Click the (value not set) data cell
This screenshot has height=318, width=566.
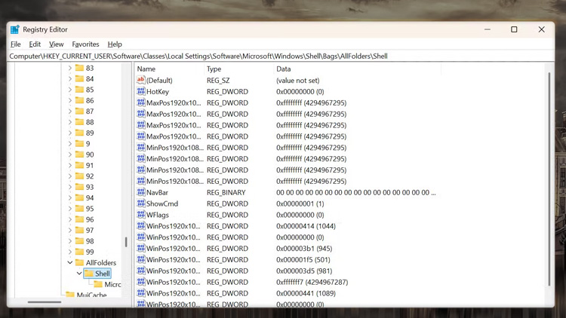tap(298, 80)
